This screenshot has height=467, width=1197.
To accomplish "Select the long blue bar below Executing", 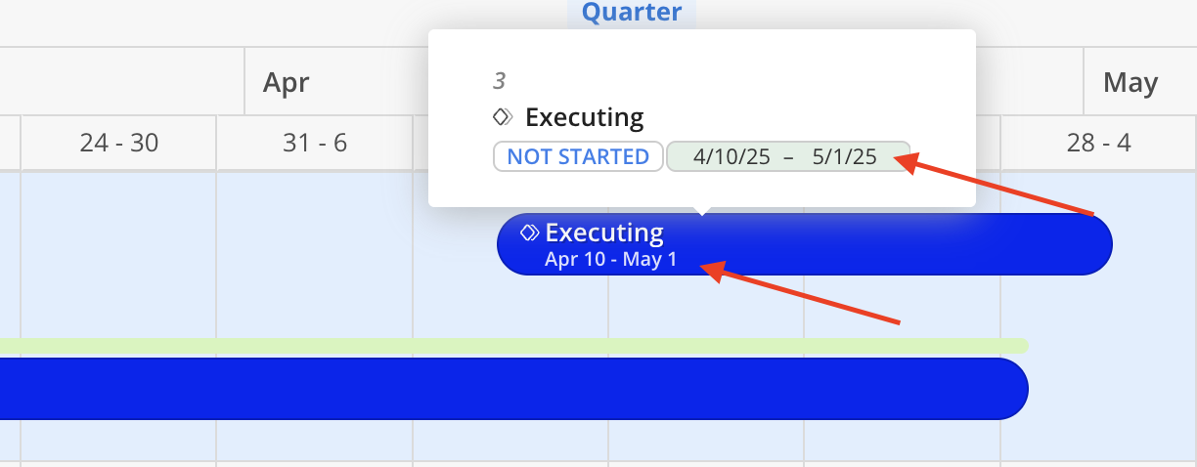I will pos(513,389).
